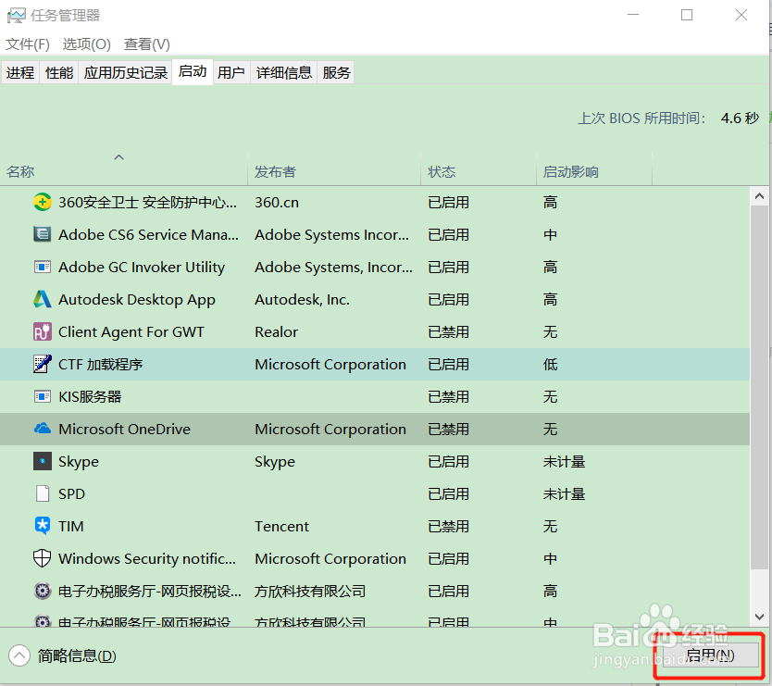Viewport: 772px width, 686px height.
Task: Click the Skype startup item icon
Action: click(x=43, y=461)
